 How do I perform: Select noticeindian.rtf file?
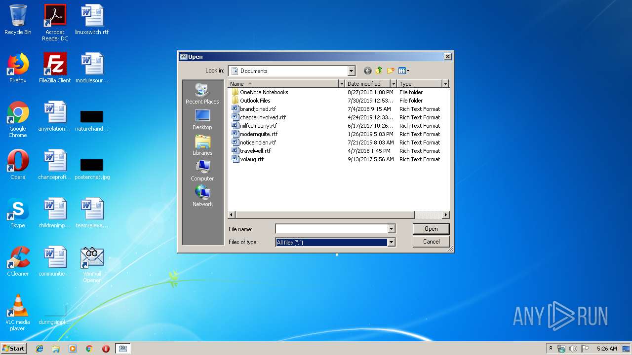254,142
